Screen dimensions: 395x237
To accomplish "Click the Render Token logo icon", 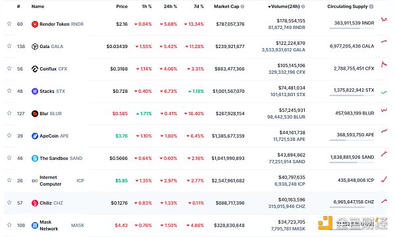I will click(35, 24).
